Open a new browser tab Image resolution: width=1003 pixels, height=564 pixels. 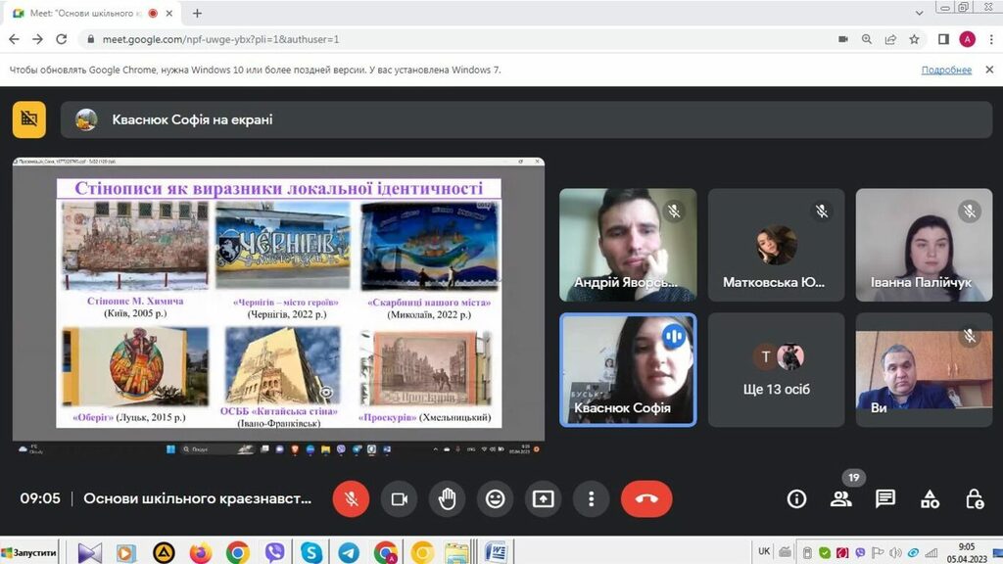coord(197,14)
